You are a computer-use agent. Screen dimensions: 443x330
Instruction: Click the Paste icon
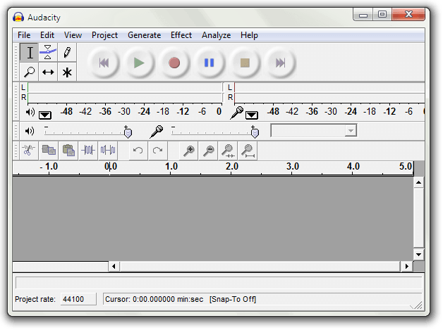coord(68,150)
